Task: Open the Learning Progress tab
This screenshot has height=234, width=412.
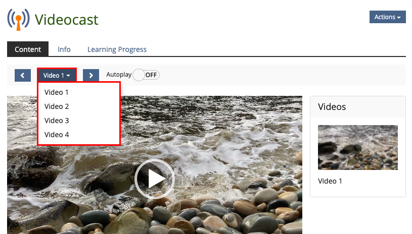Action: tap(117, 49)
